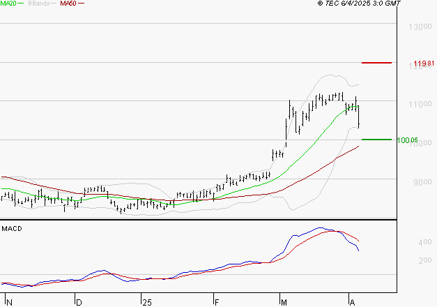This screenshot has width=437, height=307.
Task: Click the MA50 legend label
Action: (68, 3)
